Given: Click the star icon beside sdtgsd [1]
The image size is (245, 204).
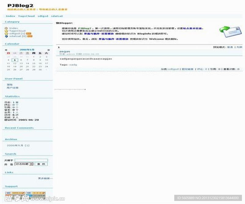Looking at the screenshot, I should 6,33.
